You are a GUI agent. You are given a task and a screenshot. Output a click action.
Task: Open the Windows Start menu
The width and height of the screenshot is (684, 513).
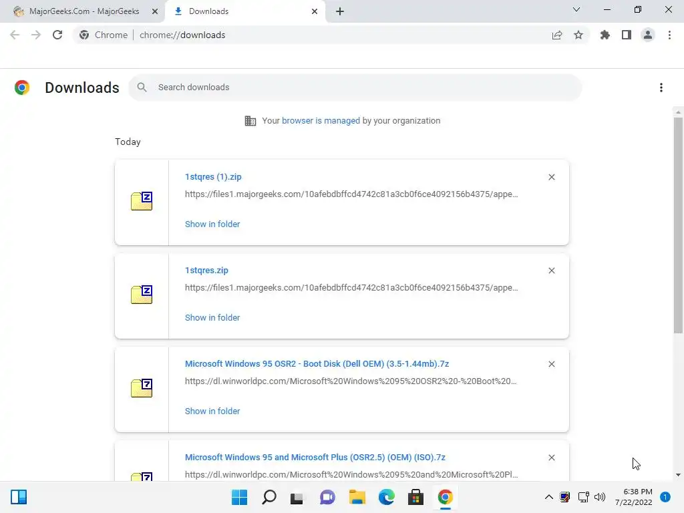[x=240, y=497]
